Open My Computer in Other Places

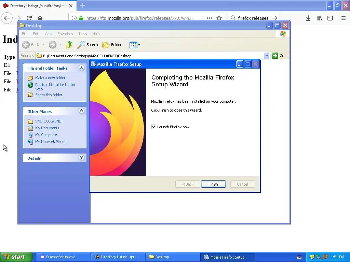point(46,135)
